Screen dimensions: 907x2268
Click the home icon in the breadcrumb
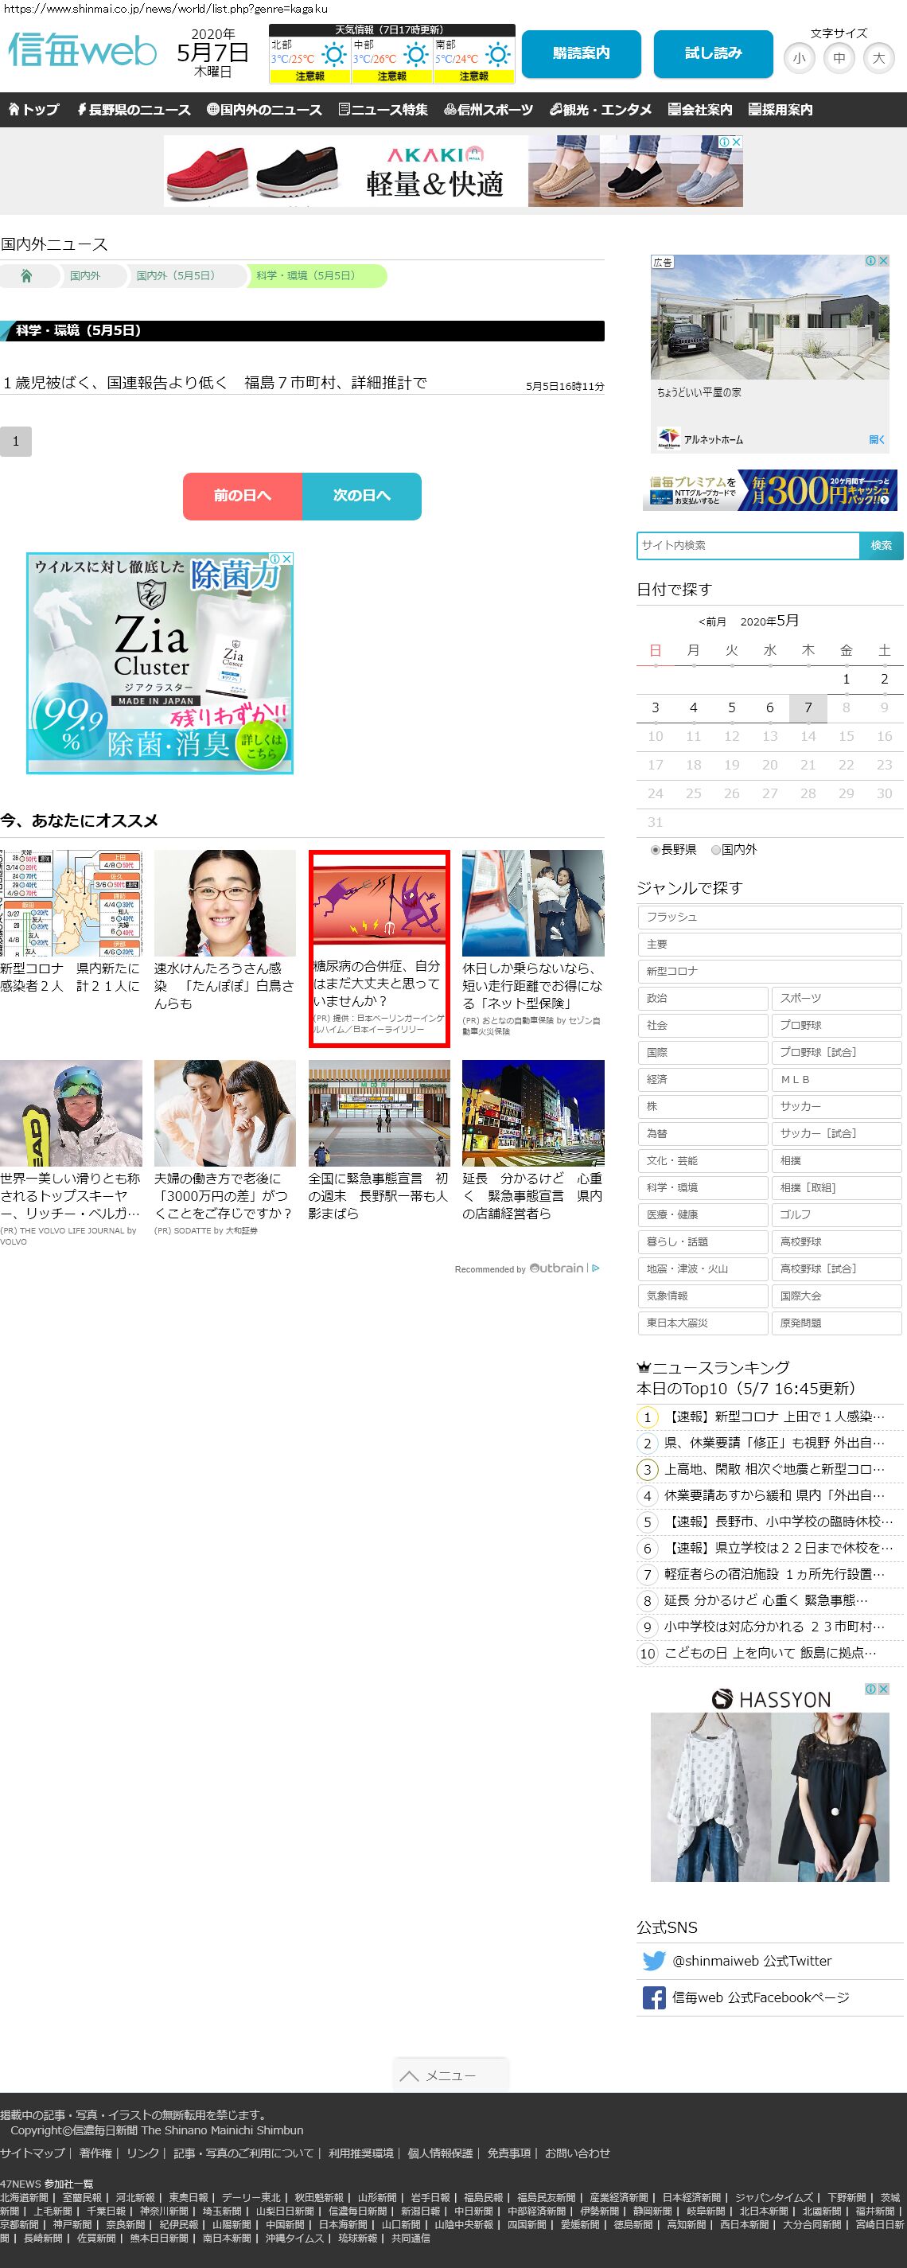click(26, 276)
